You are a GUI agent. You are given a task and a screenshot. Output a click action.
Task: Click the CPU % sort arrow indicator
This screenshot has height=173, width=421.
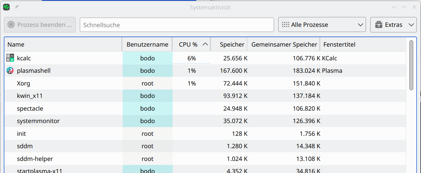click(x=205, y=44)
